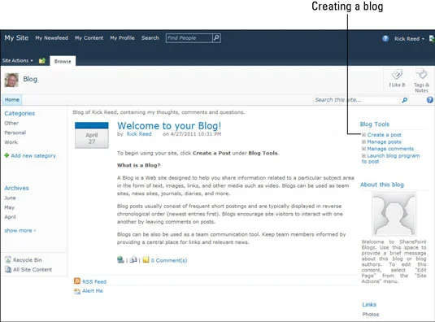Expand archives with show more
Image resolution: width=435 pixels, height=322 pixels.
(20, 230)
